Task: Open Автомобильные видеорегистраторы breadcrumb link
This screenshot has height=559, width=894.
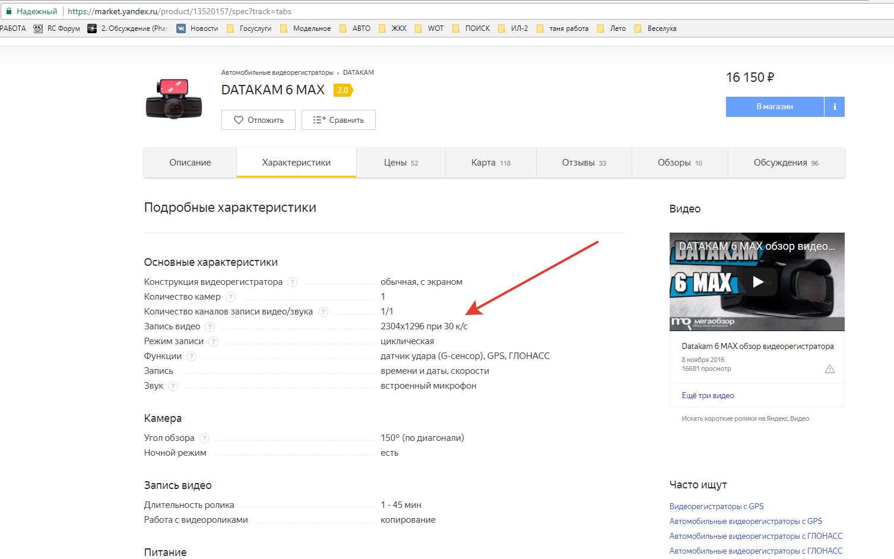Action: pyautogui.click(x=277, y=72)
